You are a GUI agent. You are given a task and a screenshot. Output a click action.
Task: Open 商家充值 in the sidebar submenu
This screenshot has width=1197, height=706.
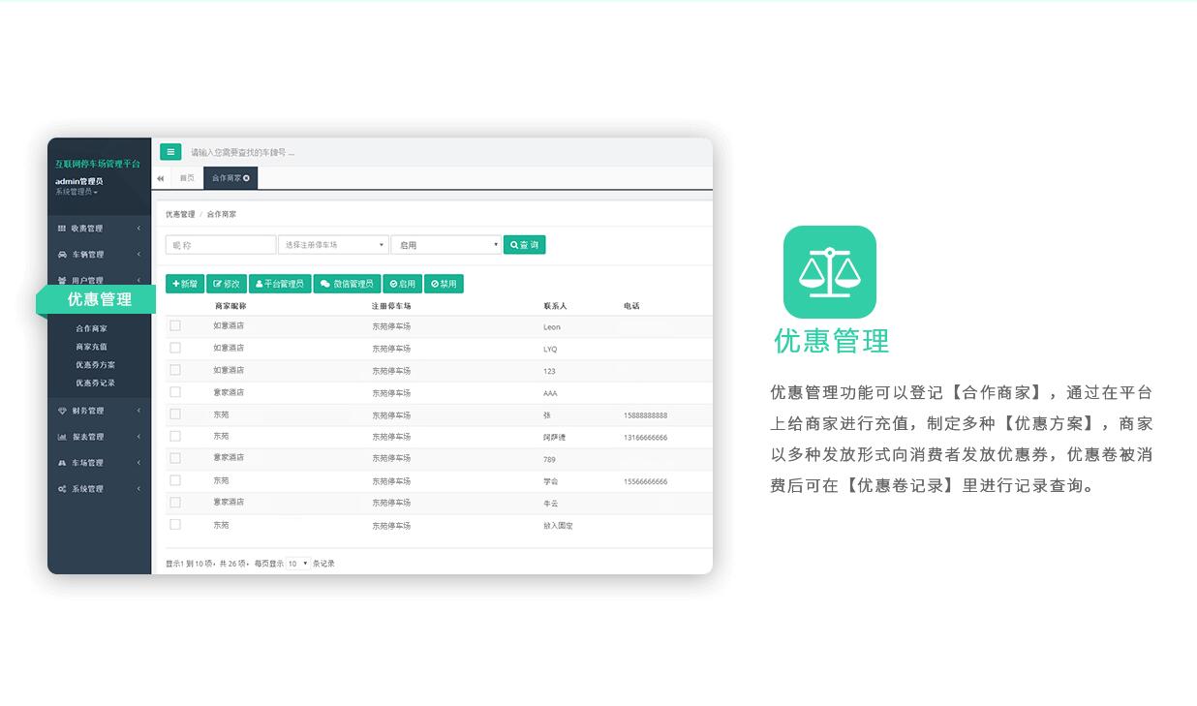click(x=92, y=347)
